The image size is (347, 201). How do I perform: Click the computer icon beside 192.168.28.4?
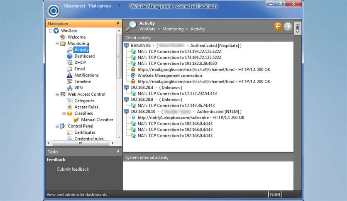127,88
